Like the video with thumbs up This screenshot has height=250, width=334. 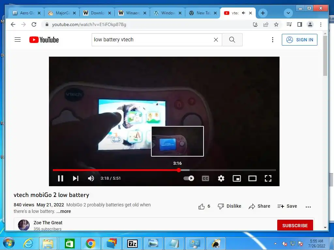[202, 206]
